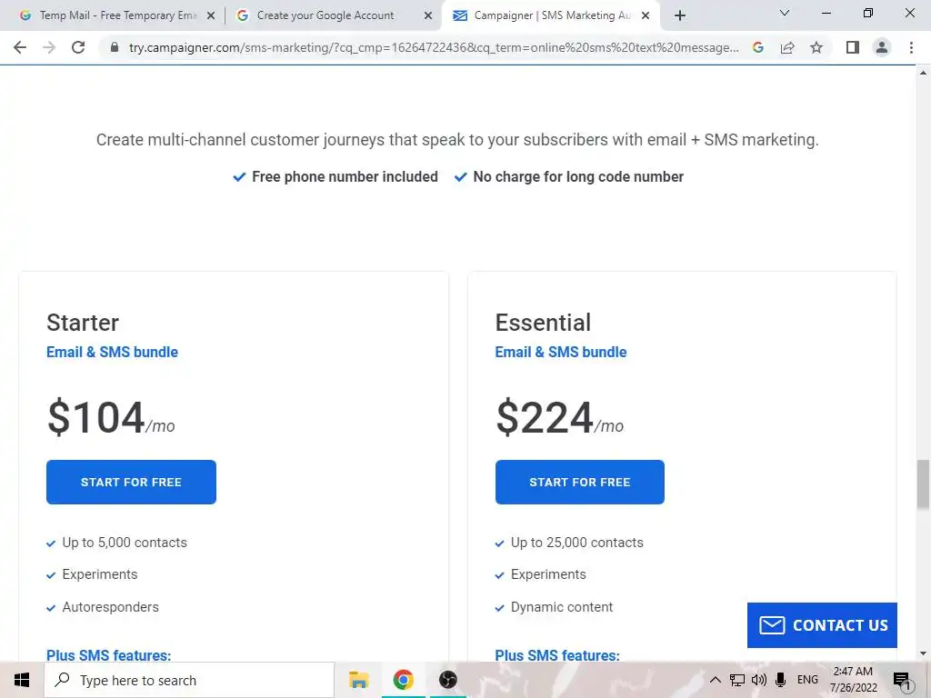Open File Explorer from taskbar
931x698 pixels.
click(359, 680)
